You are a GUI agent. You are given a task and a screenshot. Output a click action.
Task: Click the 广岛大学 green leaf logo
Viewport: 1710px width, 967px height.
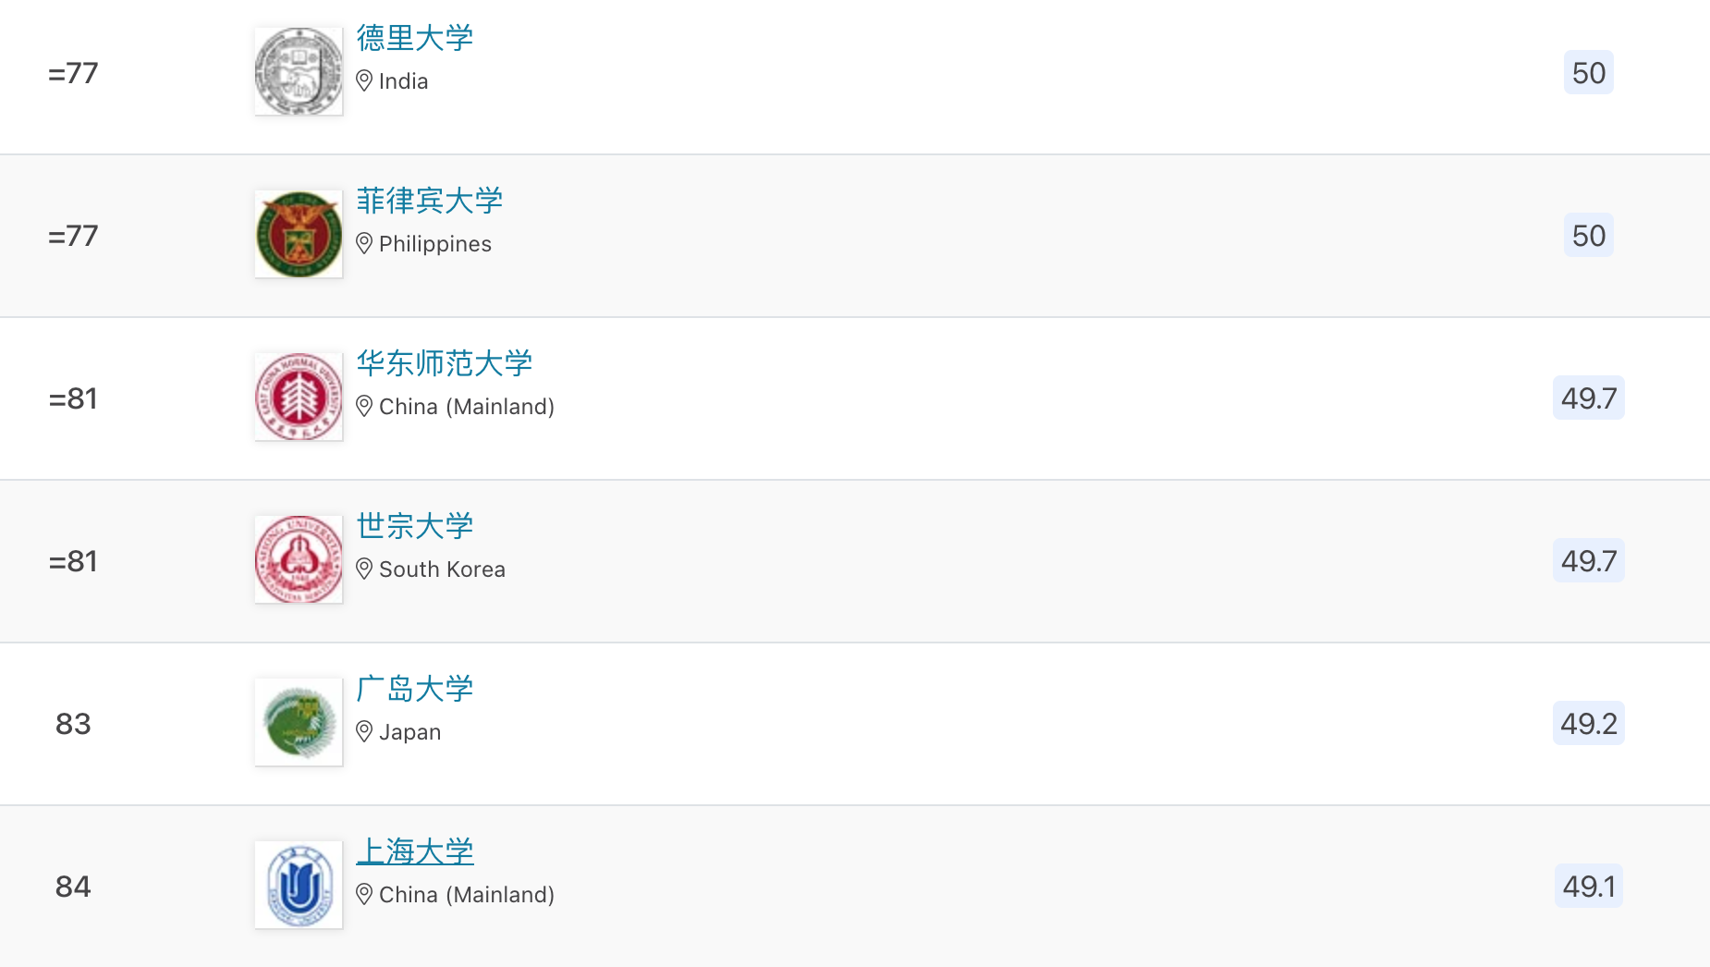298,722
